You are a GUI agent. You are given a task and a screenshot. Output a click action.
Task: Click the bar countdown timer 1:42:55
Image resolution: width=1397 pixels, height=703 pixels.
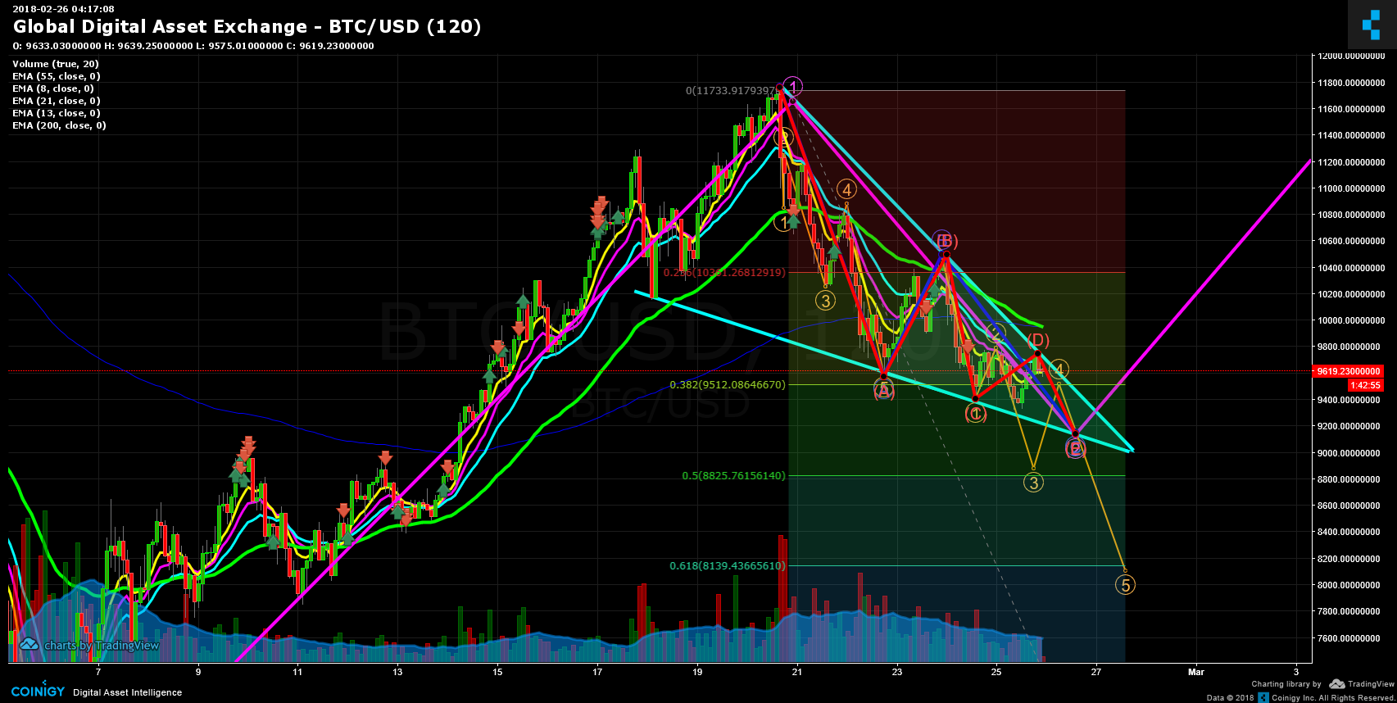point(1365,384)
